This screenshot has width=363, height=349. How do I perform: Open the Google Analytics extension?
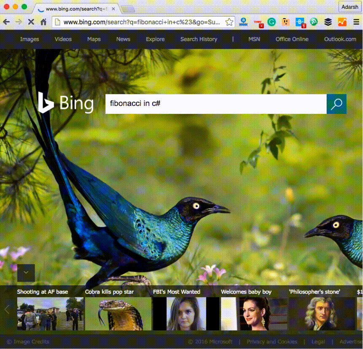[342, 22]
